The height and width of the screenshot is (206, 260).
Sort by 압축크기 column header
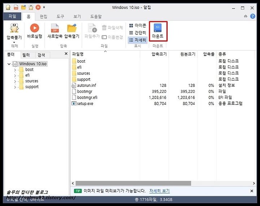(155, 54)
